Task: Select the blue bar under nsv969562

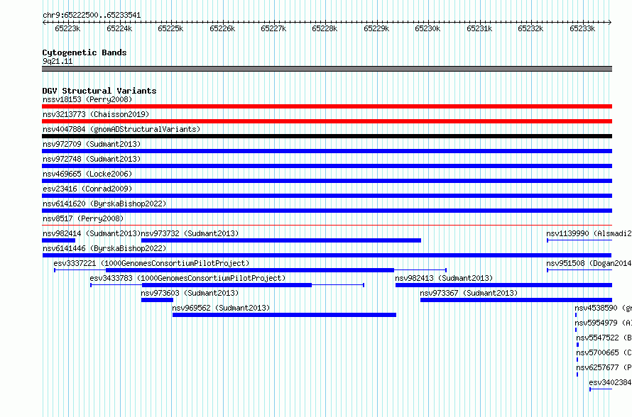Action: [x=284, y=315]
